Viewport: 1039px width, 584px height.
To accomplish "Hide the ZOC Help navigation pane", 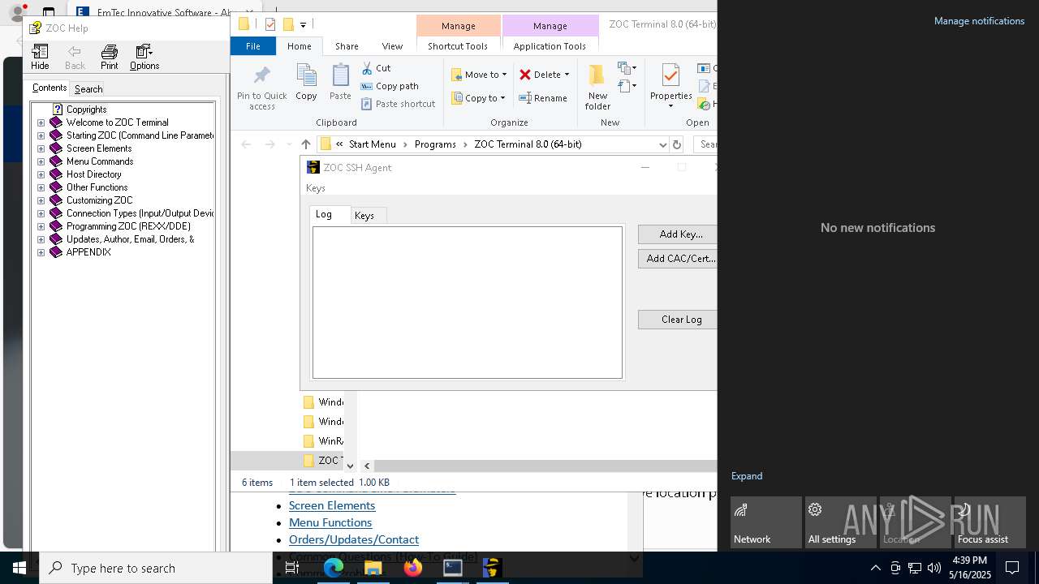I will click(x=40, y=58).
